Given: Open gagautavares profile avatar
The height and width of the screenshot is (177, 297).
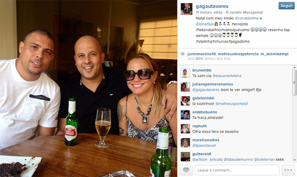Looking at the screenshot, I should pyautogui.click(x=186, y=9).
